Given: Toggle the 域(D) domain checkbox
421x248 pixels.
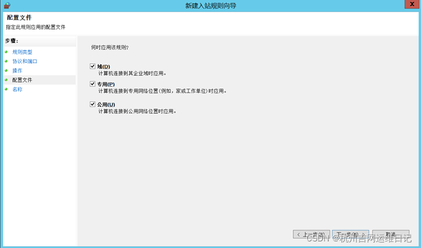Looking at the screenshot, I should pyautogui.click(x=93, y=66).
